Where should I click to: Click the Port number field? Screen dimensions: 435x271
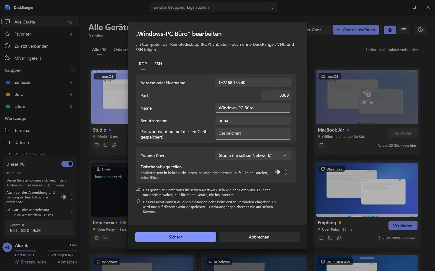(x=276, y=95)
